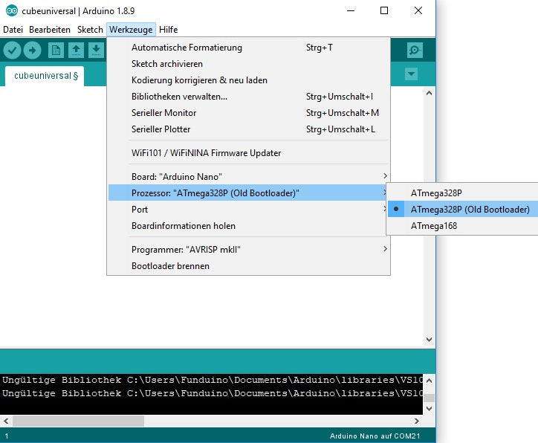Click console scrollbar down arrow
The height and width of the screenshot is (443, 538).
coord(429,408)
